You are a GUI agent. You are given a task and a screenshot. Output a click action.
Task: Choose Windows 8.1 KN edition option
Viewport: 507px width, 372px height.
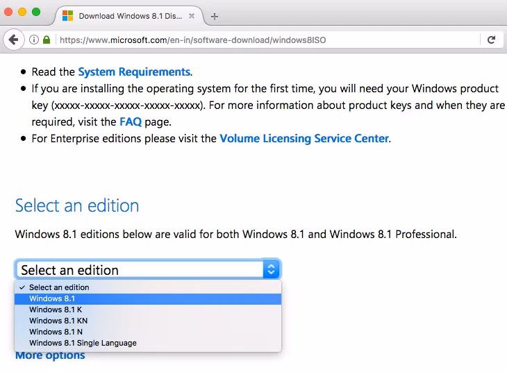coord(58,321)
